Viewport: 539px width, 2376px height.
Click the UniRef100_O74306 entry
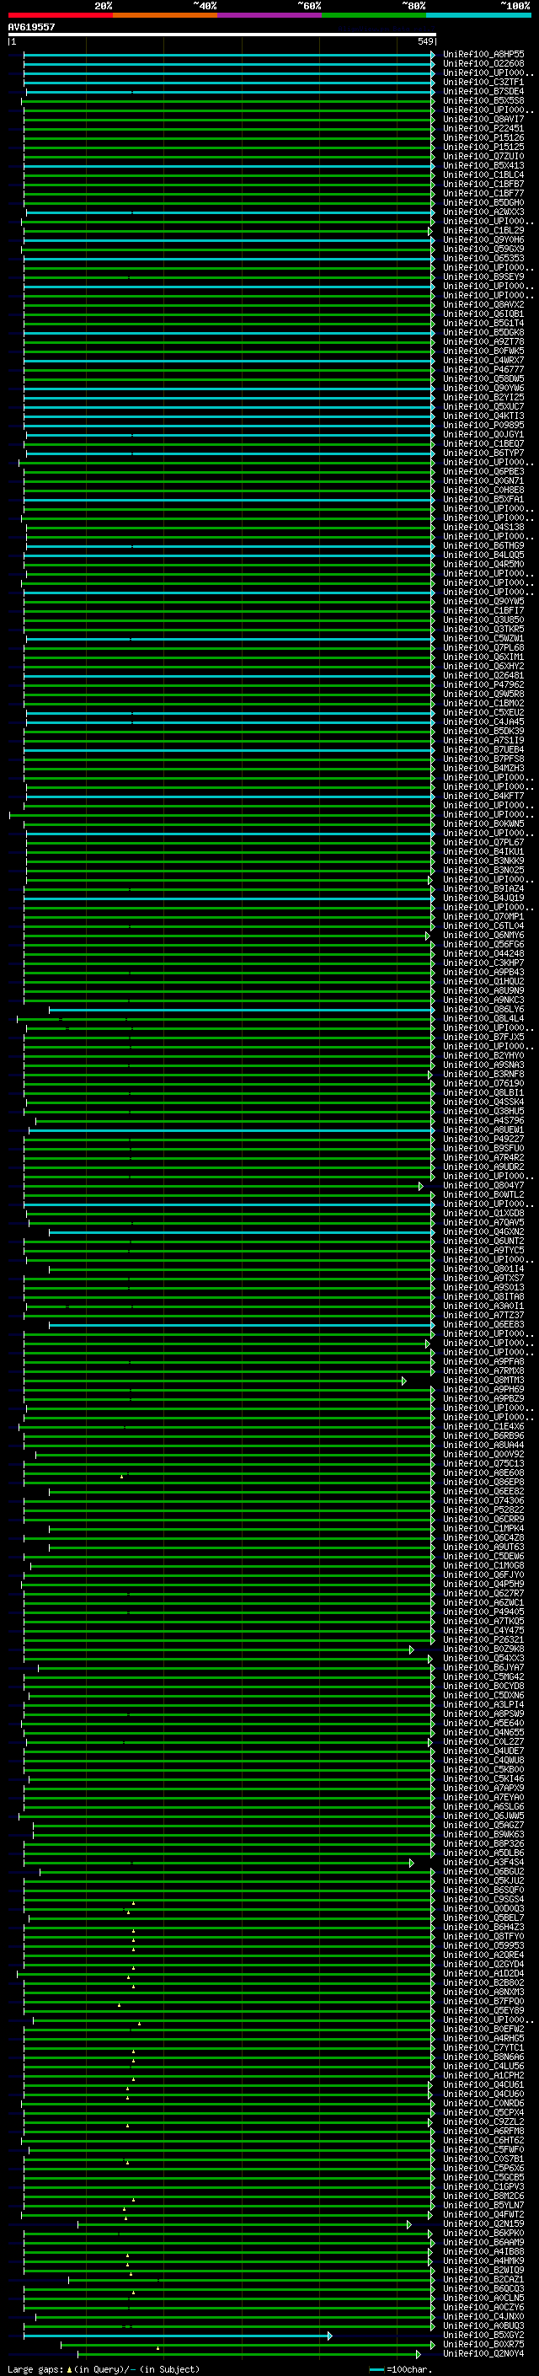tap(483, 1500)
